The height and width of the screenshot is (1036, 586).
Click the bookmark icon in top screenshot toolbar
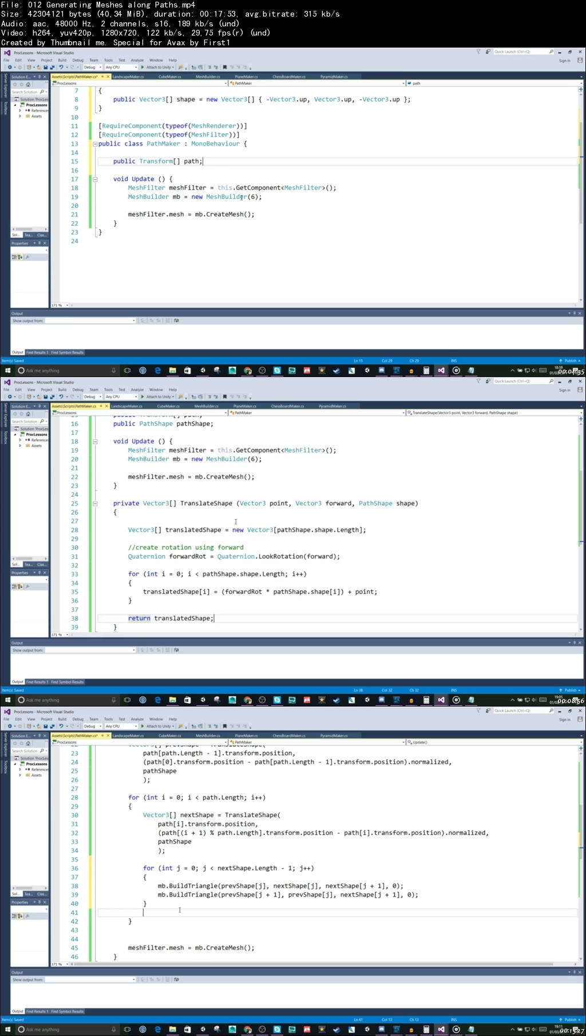coord(225,68)
